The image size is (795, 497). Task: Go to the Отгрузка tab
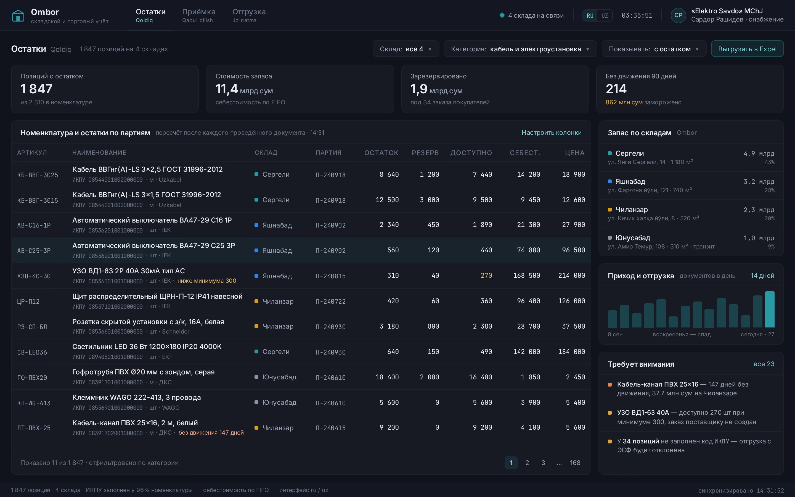pos(249,15)
